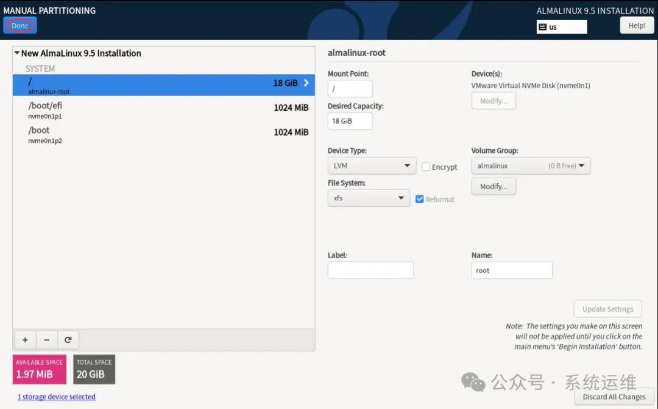Toggle the Encrypt checkbox
The image size is (658, 409).
coord(425,167)
